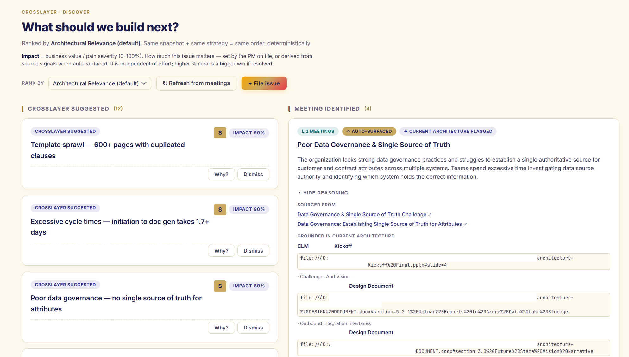Toggle the AUTO-SURFACED badge
This screenshot has width=629, height=357.
tap(369, 131)
